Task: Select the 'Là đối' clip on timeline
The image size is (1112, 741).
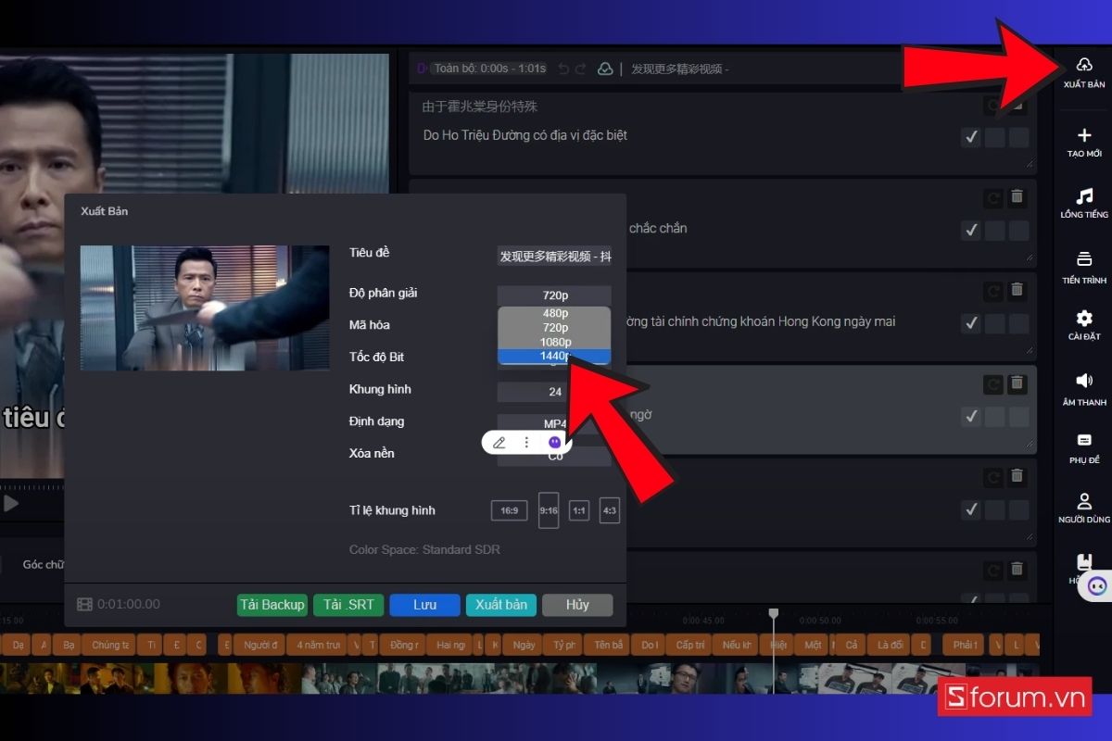Action: click(x=890, y=645)
